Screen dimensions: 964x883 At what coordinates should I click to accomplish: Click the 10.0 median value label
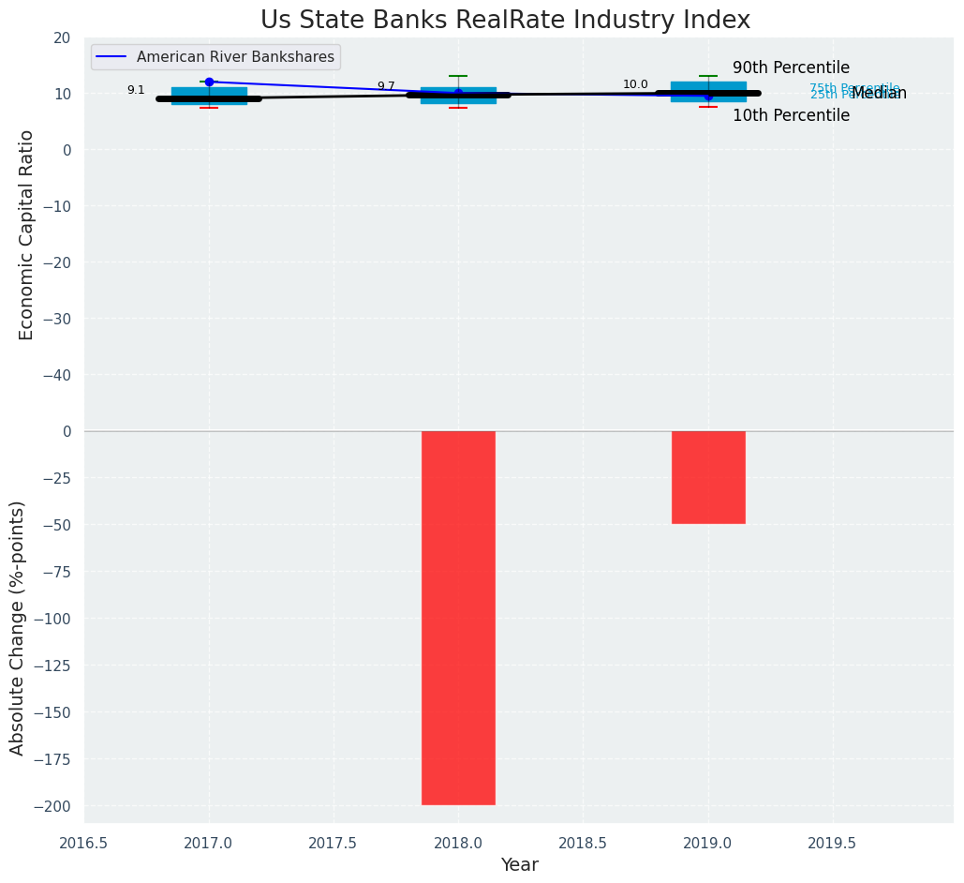[x=635, y=84]
